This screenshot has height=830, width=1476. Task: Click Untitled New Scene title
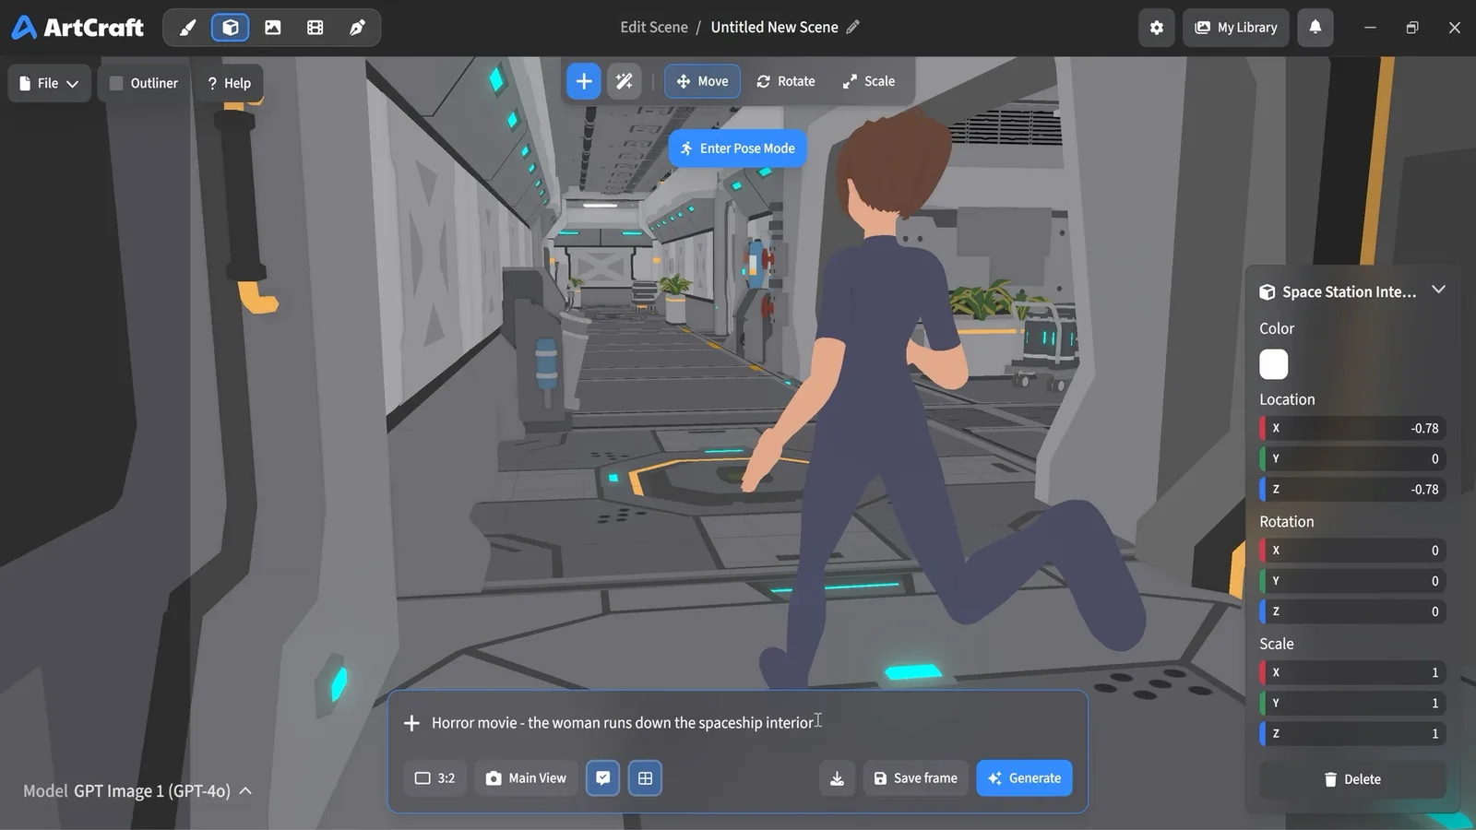point(775,27)
